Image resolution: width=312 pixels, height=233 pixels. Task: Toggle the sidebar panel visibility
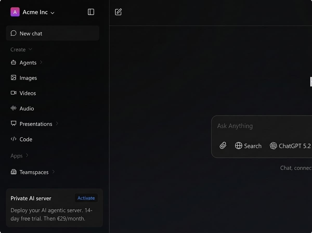click(91, 12)
